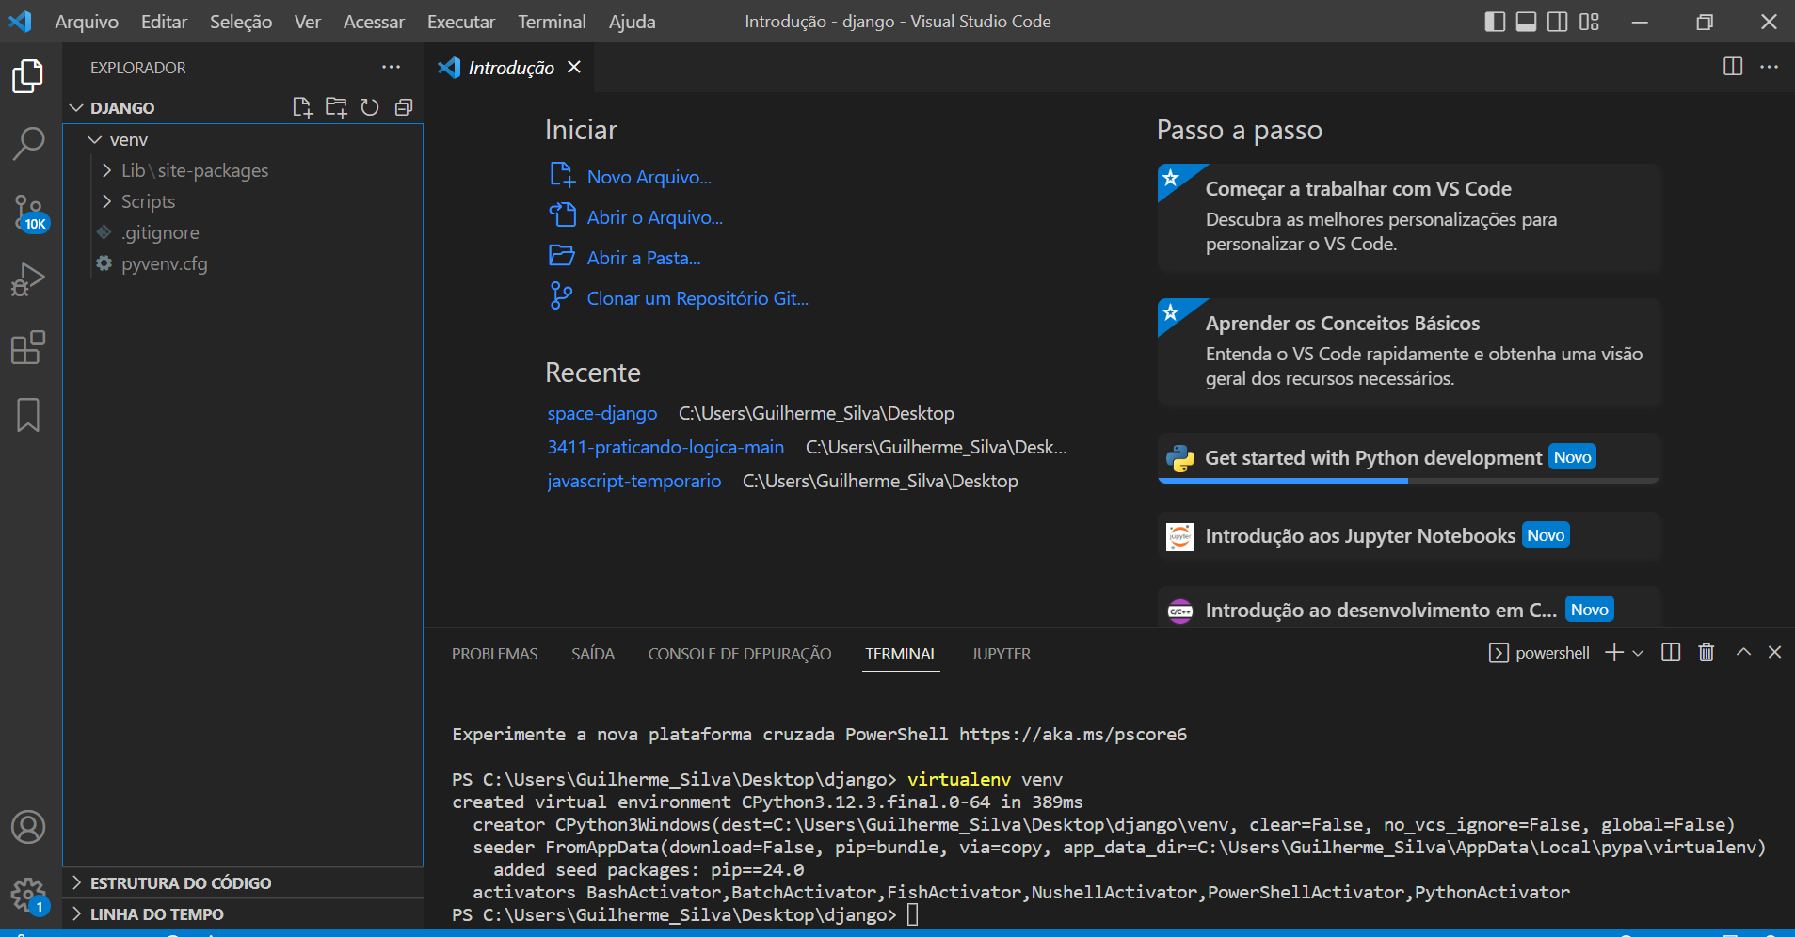1795x937 pixels.
Task: Toggle primary sidebar layout button
Action: coord(1495,22)
